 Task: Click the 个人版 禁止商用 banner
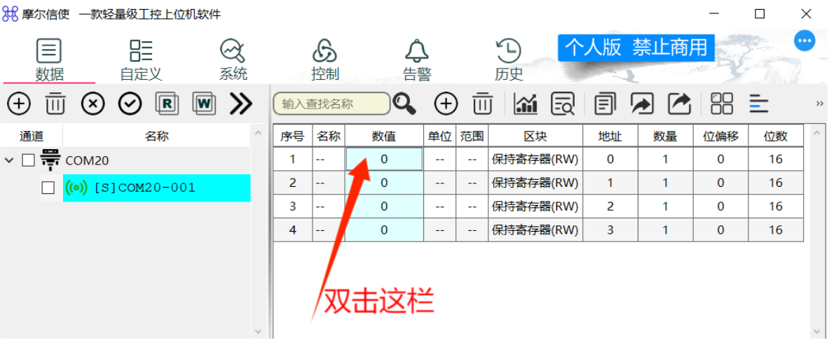click(x=636, y=48)
